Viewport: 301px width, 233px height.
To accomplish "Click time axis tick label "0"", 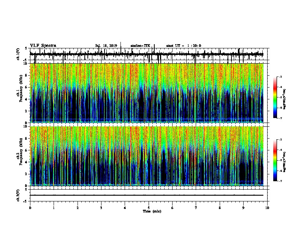I will (x=30, y=208).
